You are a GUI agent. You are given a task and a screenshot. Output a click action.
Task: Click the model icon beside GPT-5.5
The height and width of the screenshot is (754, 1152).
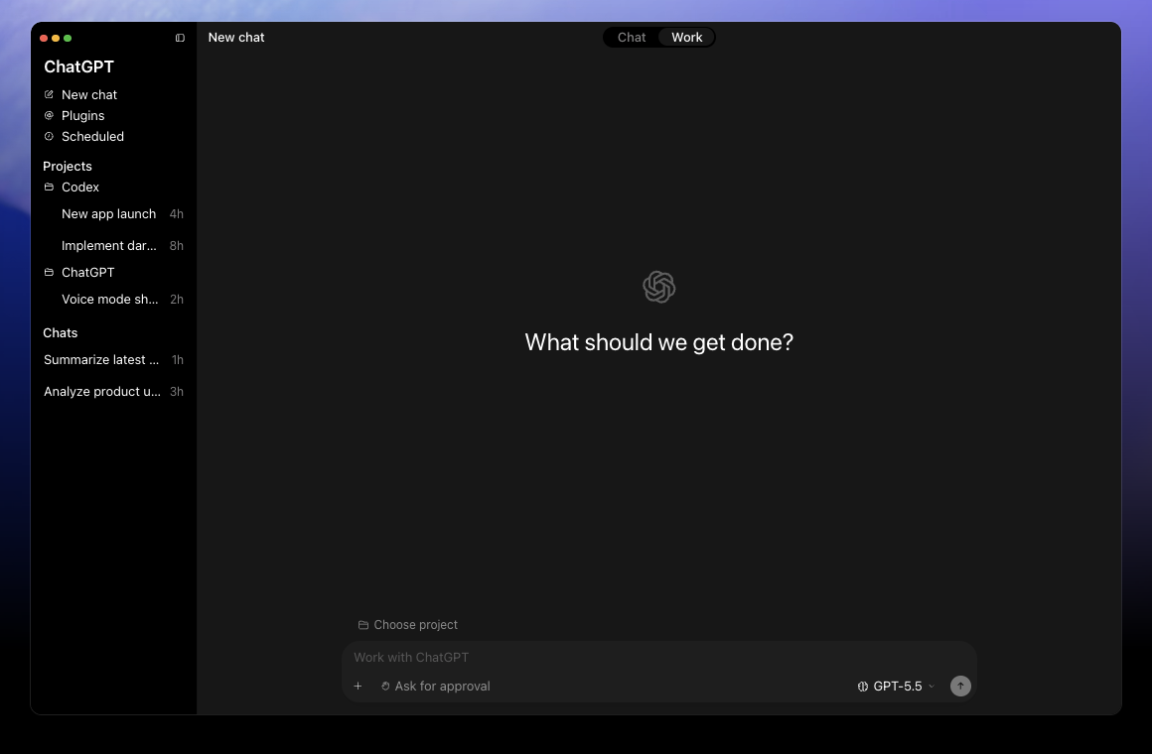coord(863,687)
